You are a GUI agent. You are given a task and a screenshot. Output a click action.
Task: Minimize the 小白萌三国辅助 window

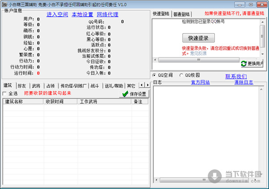tap(239, 4)
